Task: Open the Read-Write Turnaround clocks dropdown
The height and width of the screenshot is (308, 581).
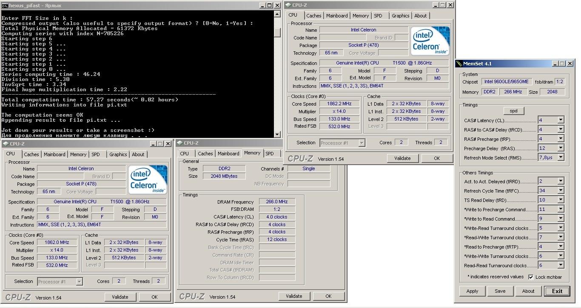Action: pos(561,237)
